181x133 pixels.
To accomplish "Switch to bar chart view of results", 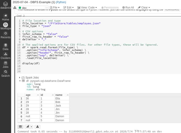I will 27,127.
